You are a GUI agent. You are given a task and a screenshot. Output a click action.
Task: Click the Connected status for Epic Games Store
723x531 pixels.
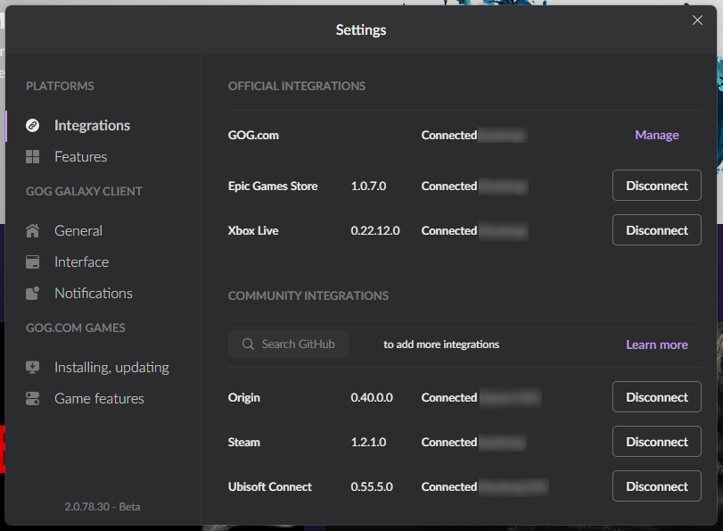pos(448,187)
